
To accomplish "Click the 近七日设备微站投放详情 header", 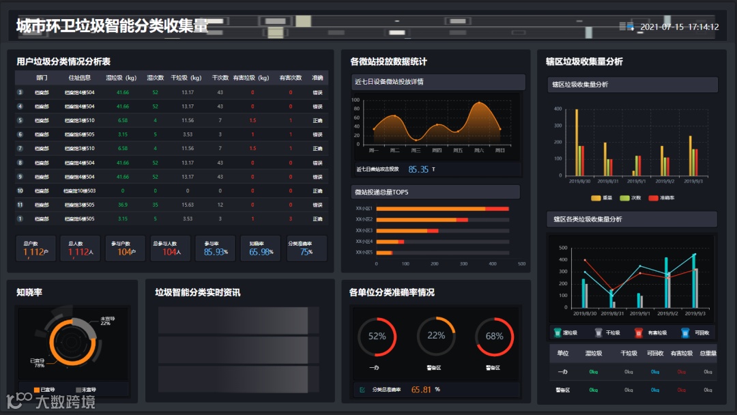I will click(438, 82).
